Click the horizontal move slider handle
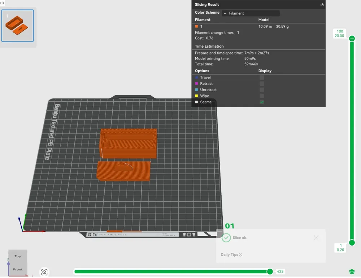Screen dimensions: 361x278 coord(270,272)
